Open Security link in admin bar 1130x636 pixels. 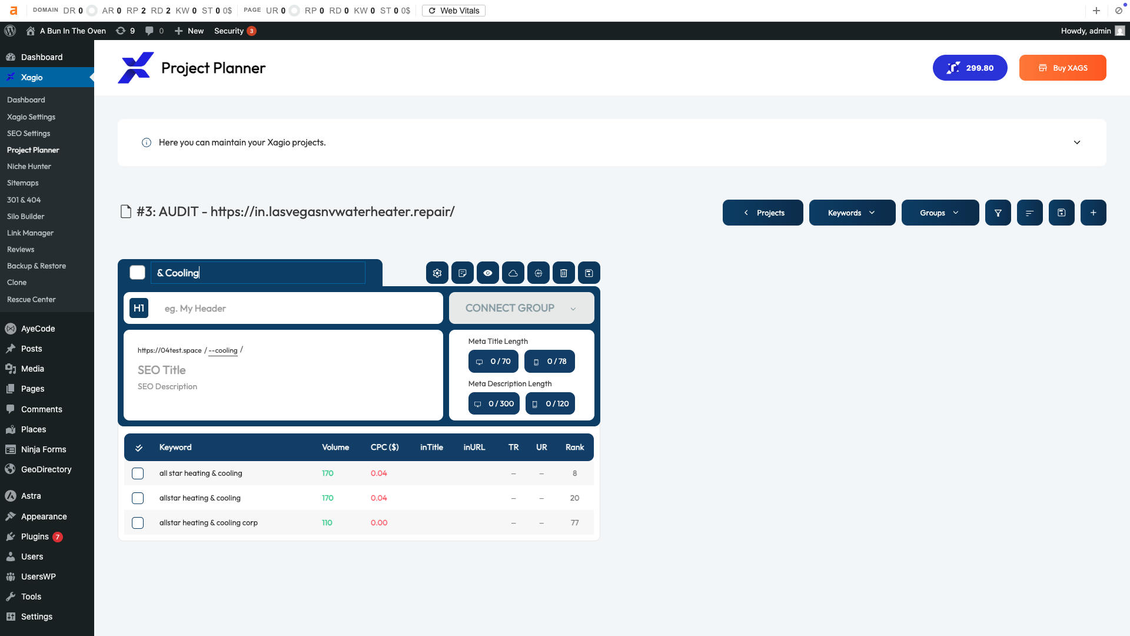click(235, 31)
